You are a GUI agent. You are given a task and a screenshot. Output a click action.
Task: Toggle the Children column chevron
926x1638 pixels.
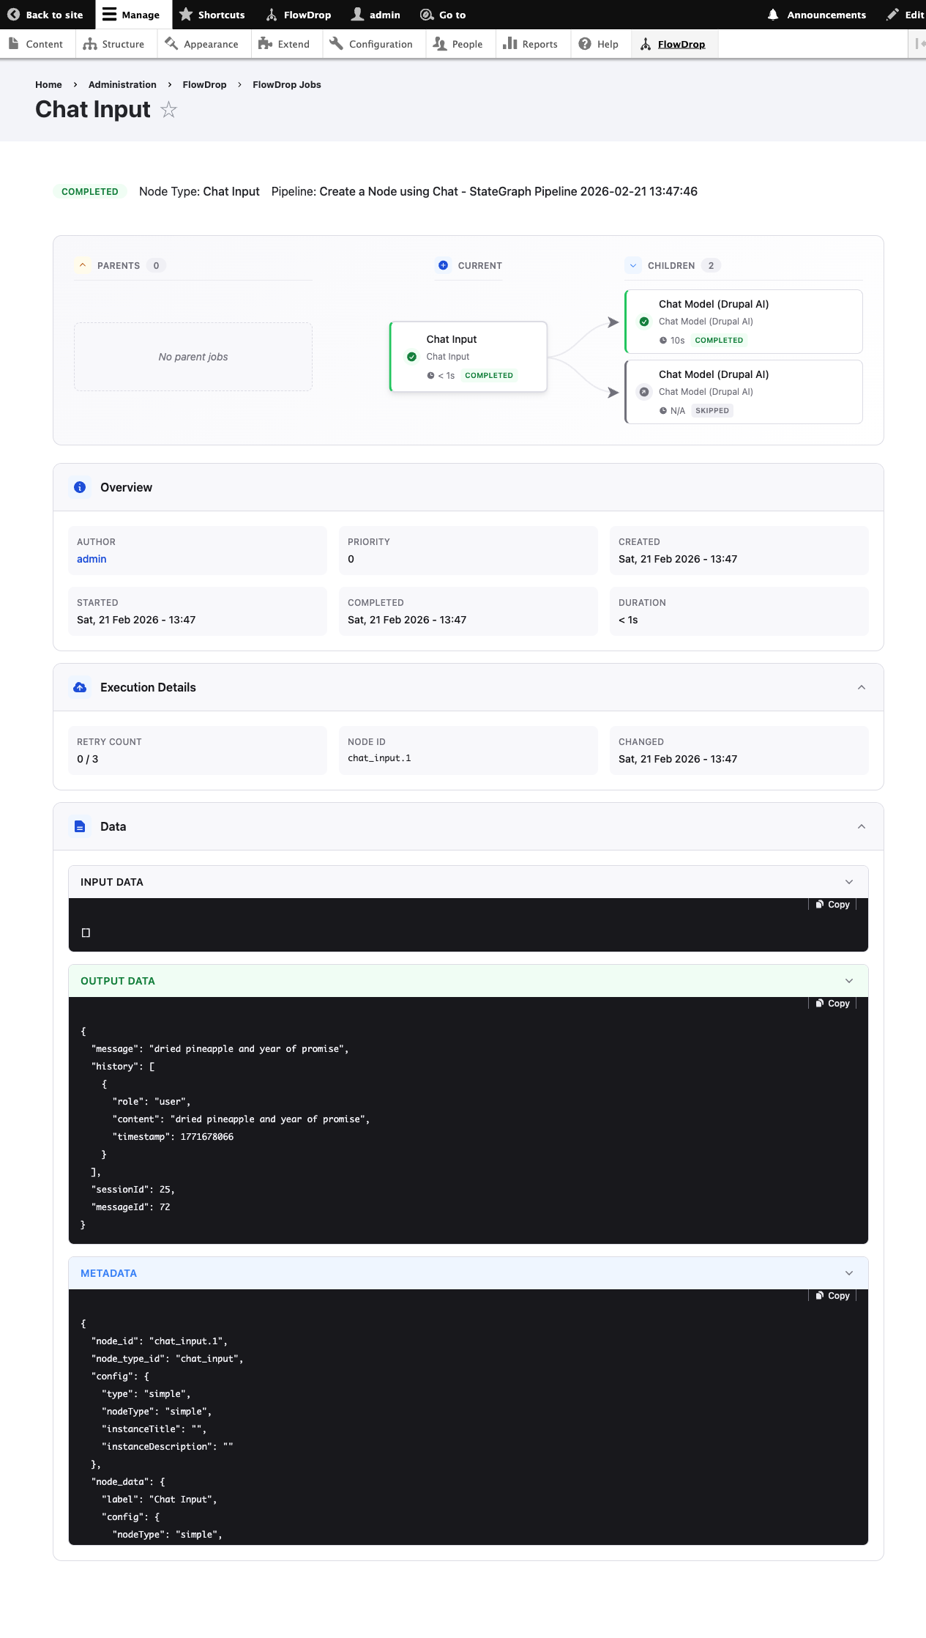coord(633,265)
